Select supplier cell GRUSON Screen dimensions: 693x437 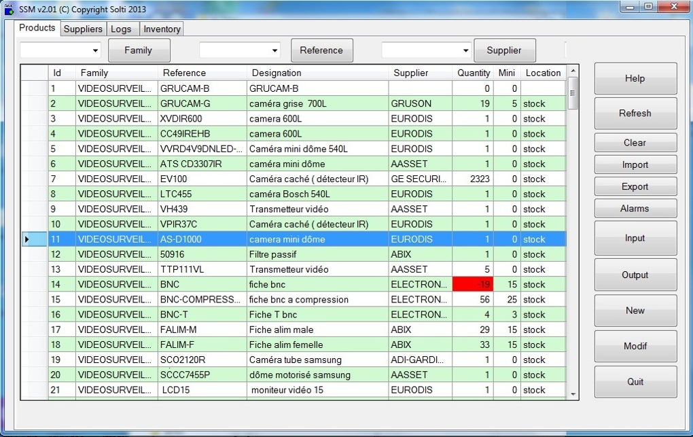[x=421, y=103]
